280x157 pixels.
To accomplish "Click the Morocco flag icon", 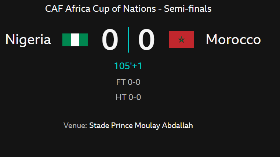I will tap(181, 40).
